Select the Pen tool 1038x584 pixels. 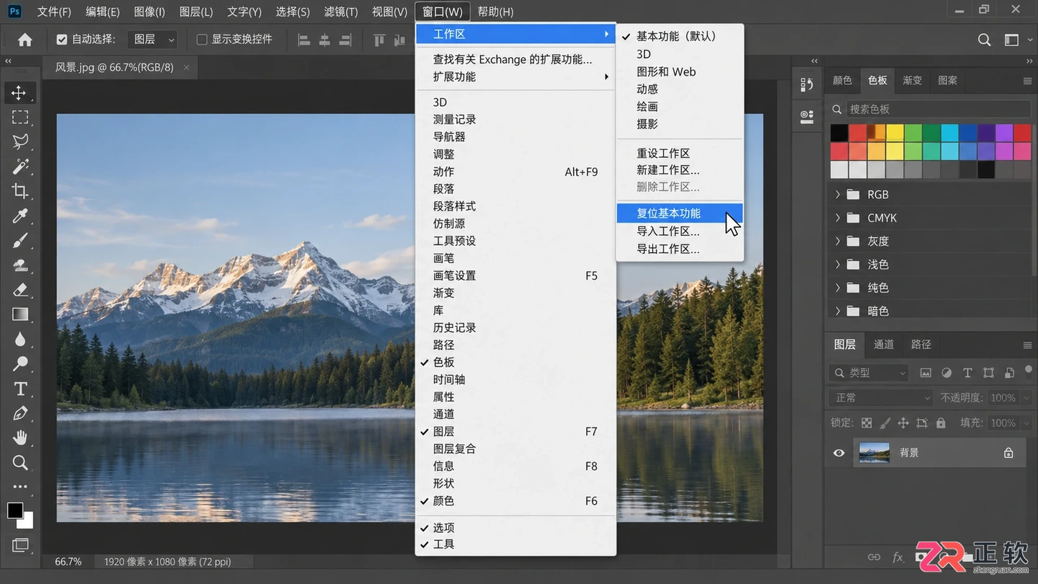coord(19,413)
